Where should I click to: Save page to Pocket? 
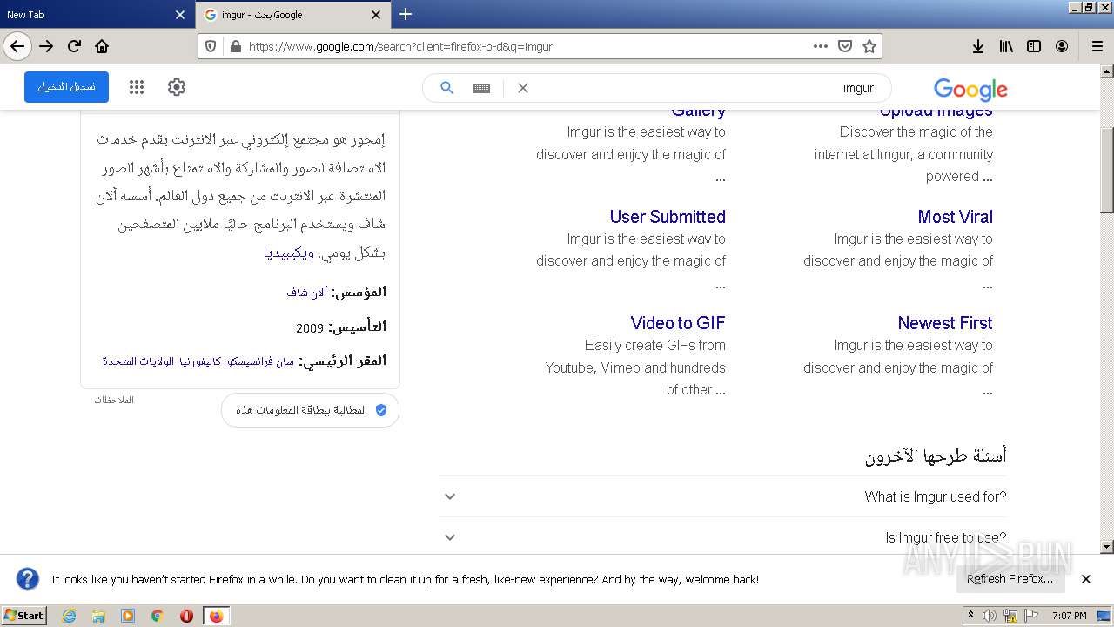[844, 46]
